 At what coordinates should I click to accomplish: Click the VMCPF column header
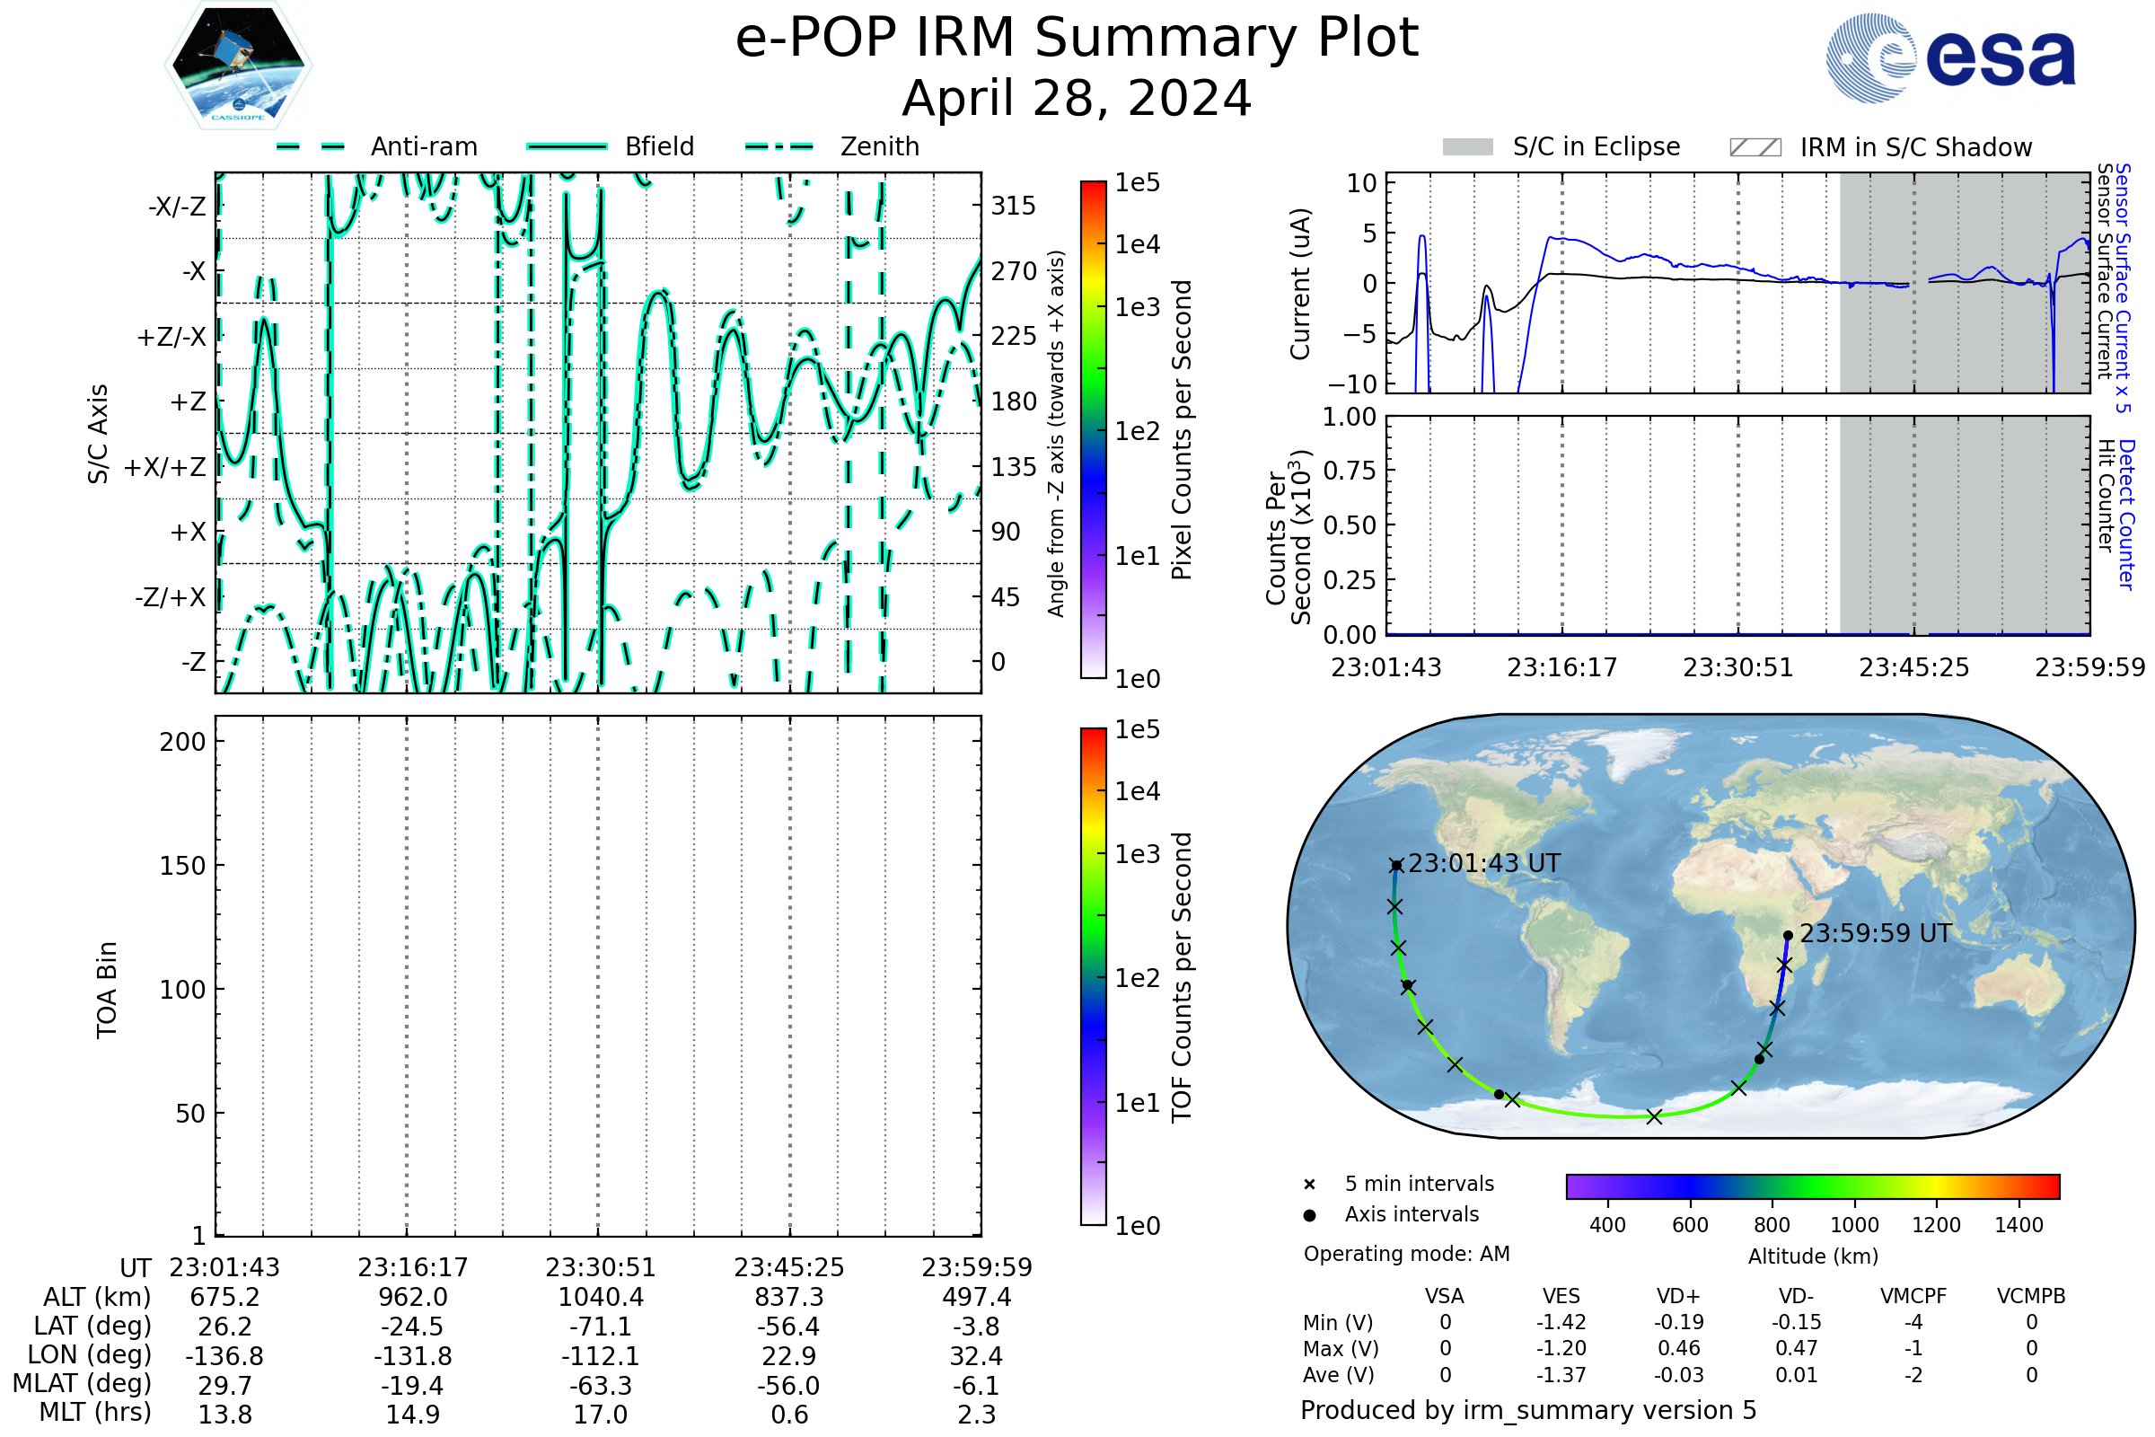(x=1913, y=1296)
